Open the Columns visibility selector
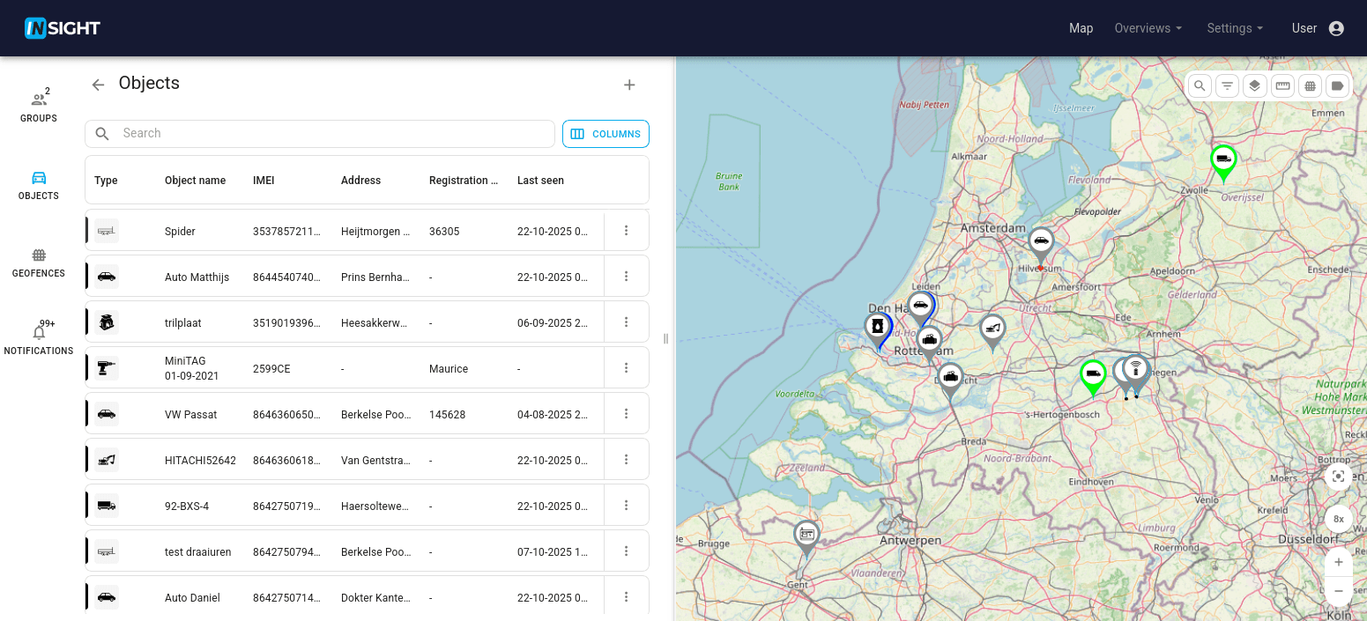This screenshot has width=1367, height=621. click(605, 134)
